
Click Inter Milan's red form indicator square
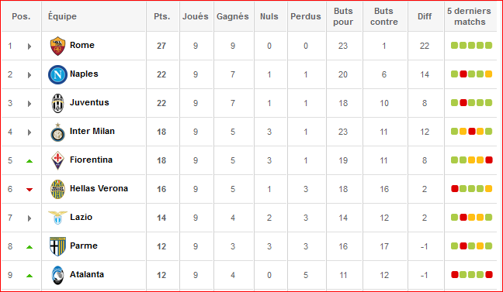click(472, 132)
